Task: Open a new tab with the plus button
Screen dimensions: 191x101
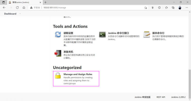Action: (x=46, y=2)
